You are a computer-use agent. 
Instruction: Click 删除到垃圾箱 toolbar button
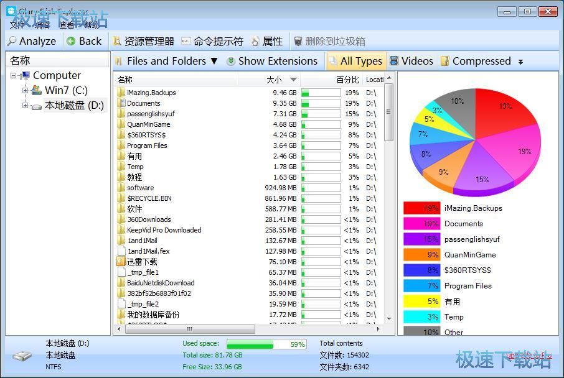[329, 41]
